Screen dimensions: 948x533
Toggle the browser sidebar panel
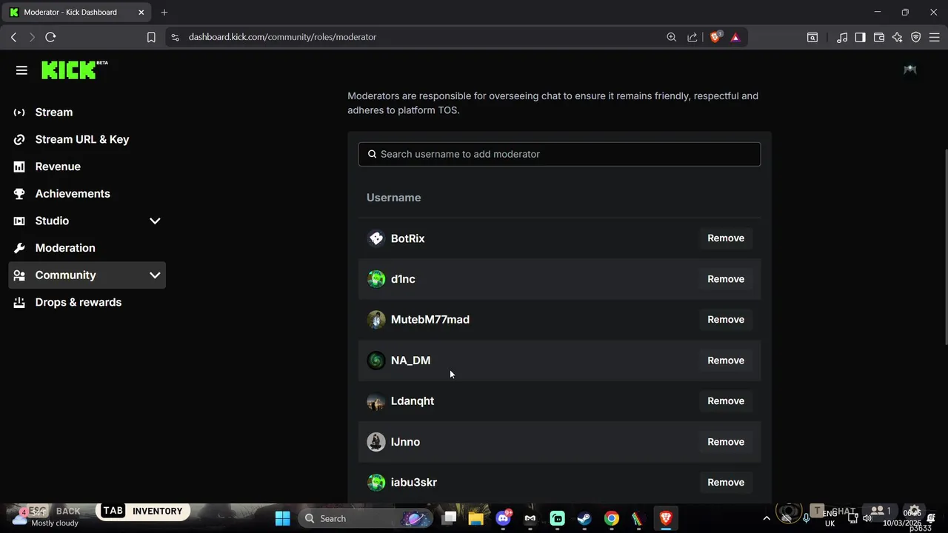point(860,37)
